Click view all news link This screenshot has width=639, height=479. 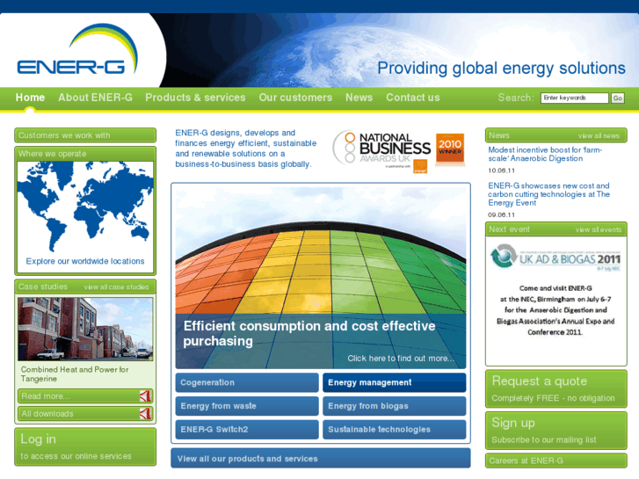point(599,135)
